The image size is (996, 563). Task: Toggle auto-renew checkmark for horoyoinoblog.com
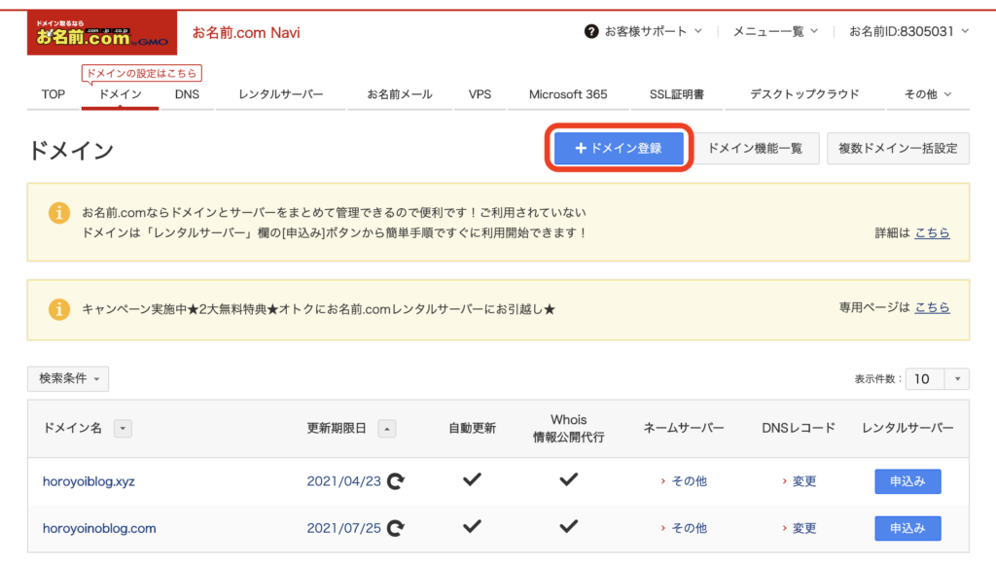tap(472, 527)
